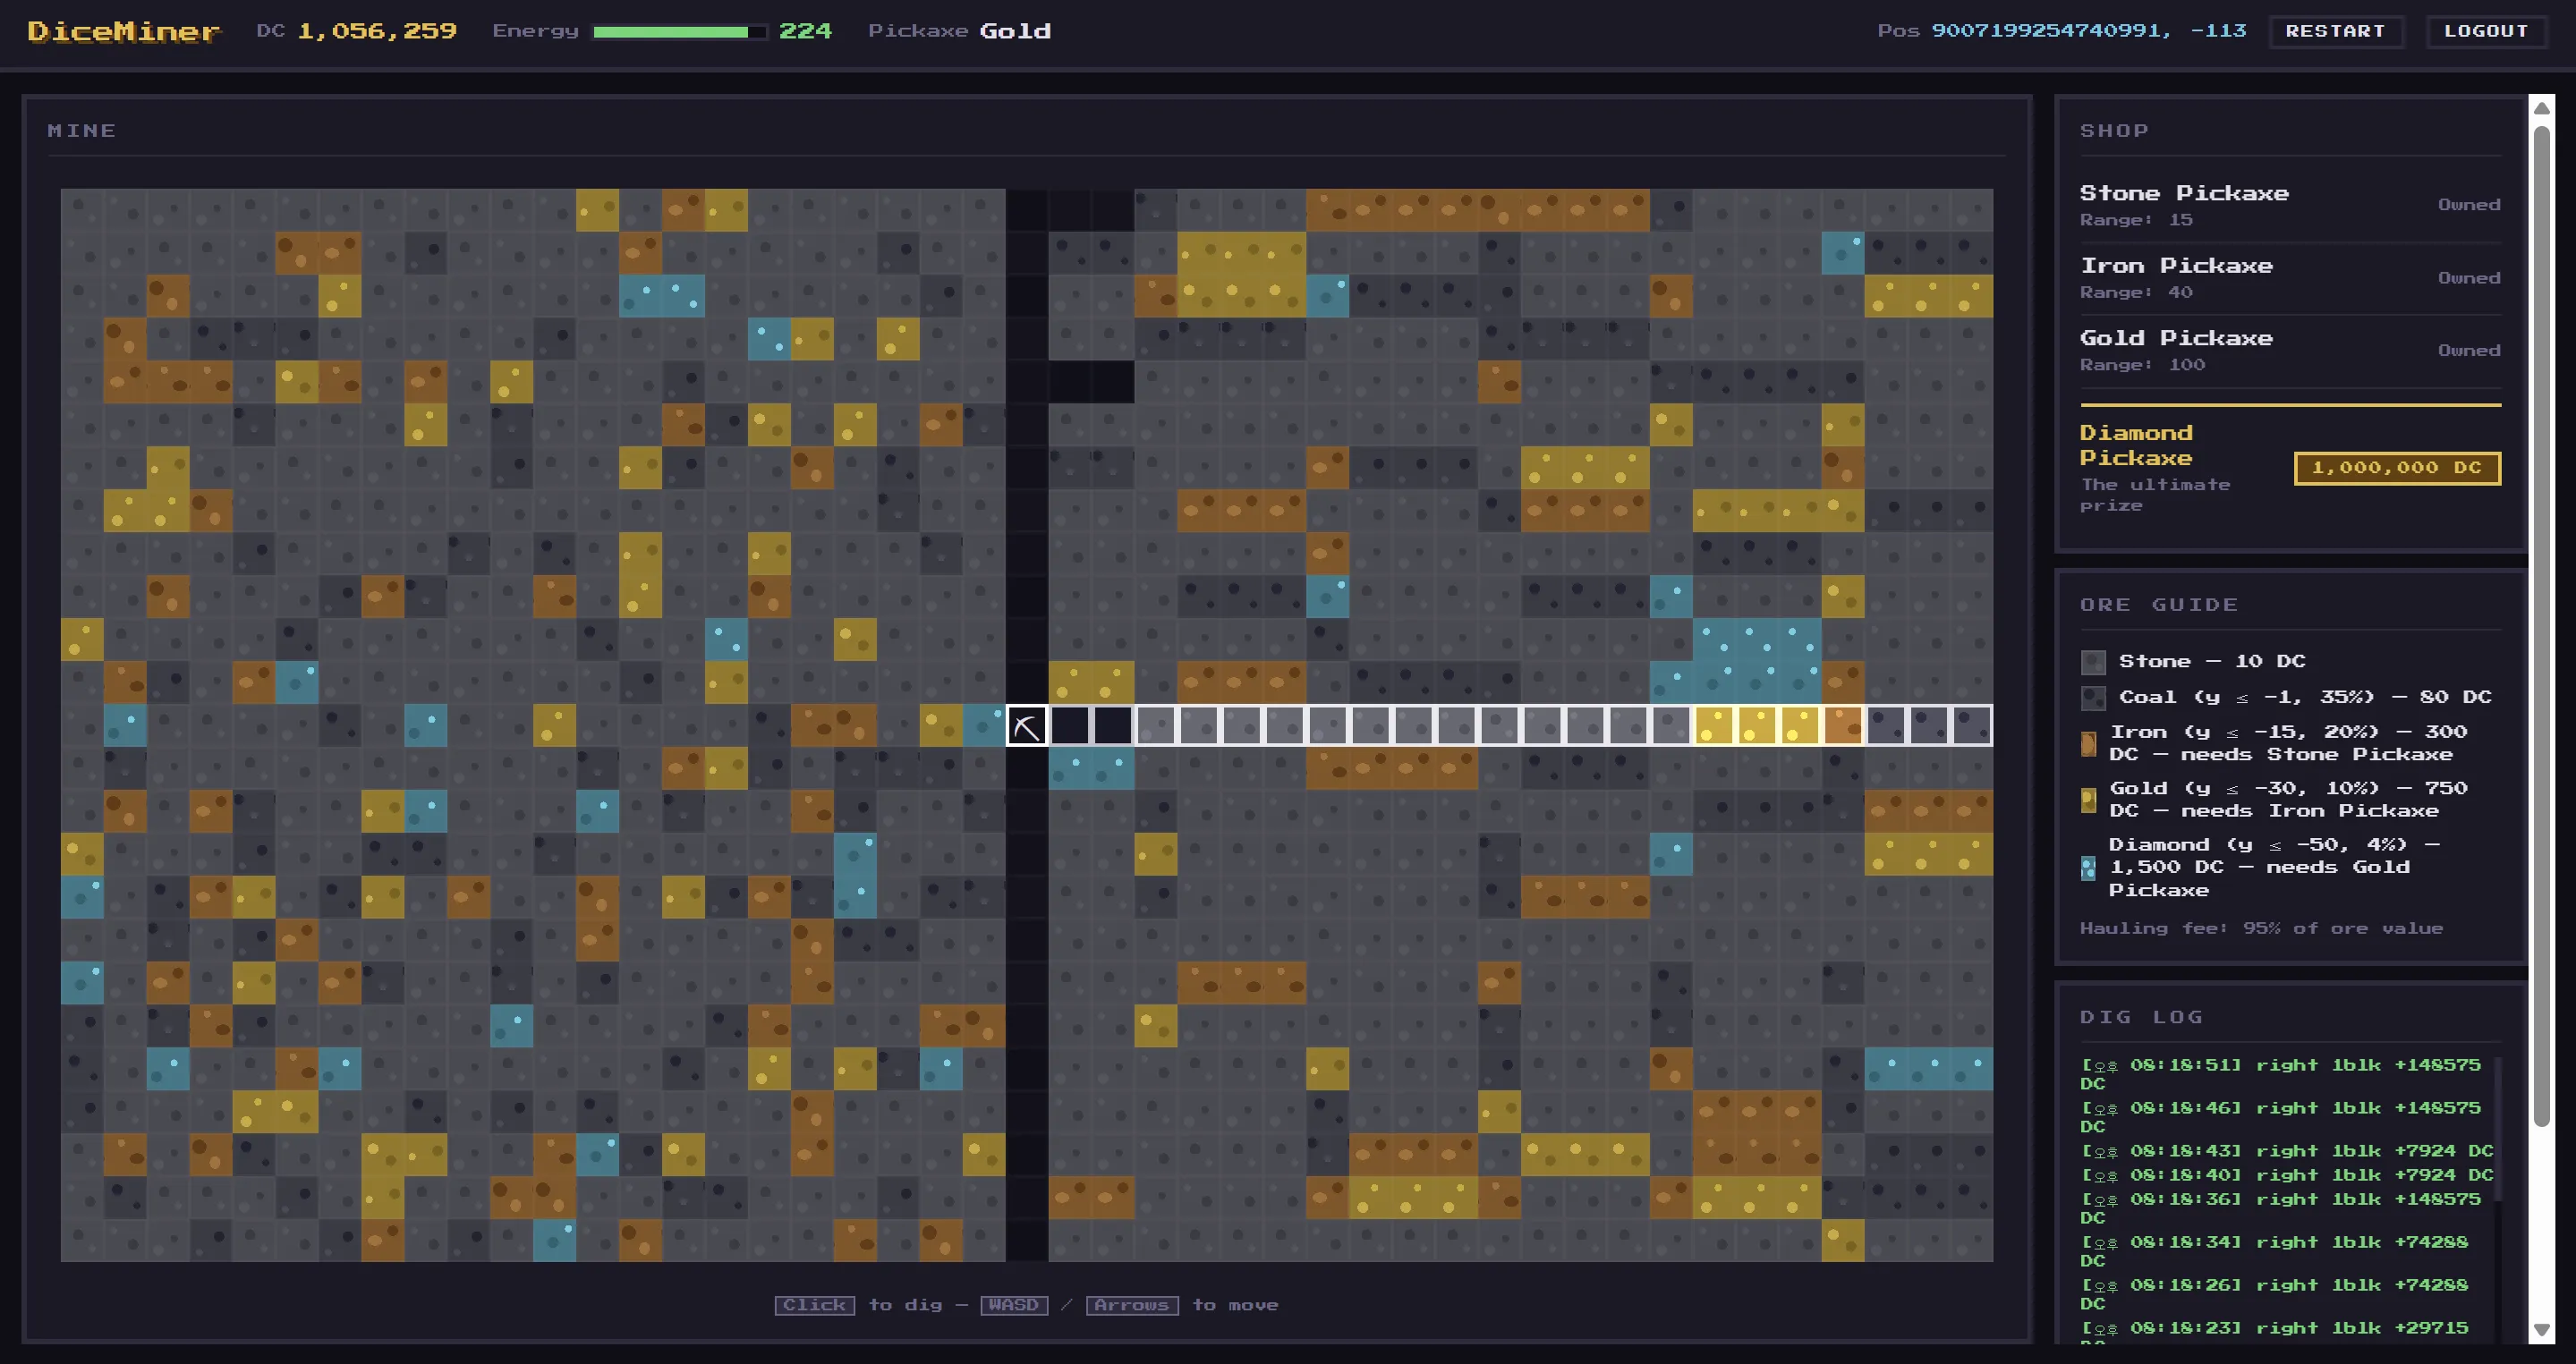Click the DiceMiner logo
Image resolution: width=2576 pixels, height=1364 pixels.
(124, 31)
